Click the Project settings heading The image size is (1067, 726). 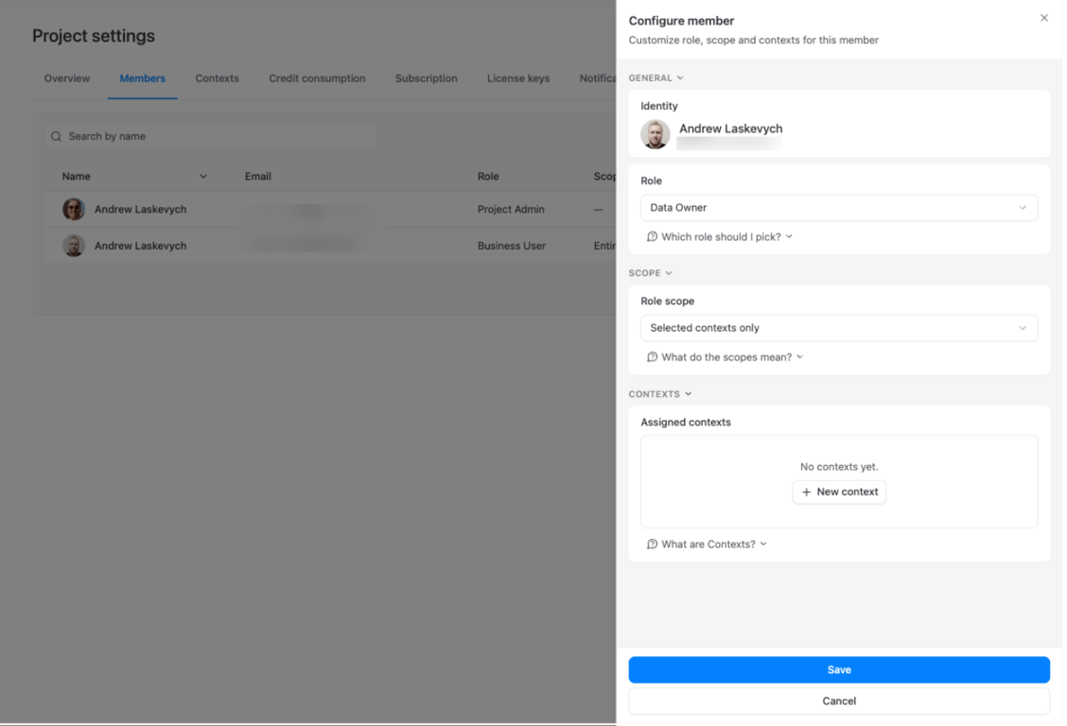pyautogui.click(x=94, y=36)
